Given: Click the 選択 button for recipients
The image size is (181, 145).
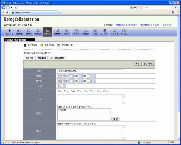Looking at the screenshot, I should click(115, 119).
